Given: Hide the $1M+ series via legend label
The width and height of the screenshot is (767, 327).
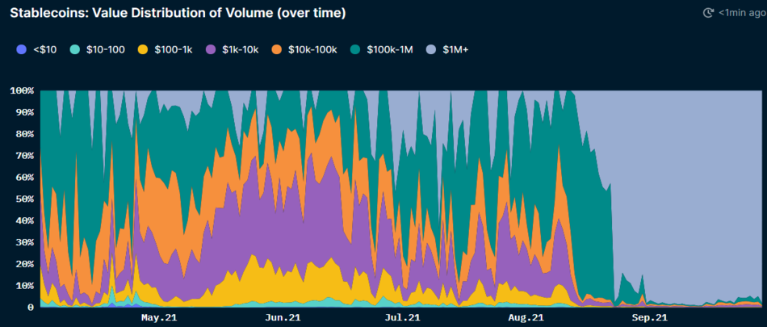Looking at the screenshot, I should click(x=455, y=50).
